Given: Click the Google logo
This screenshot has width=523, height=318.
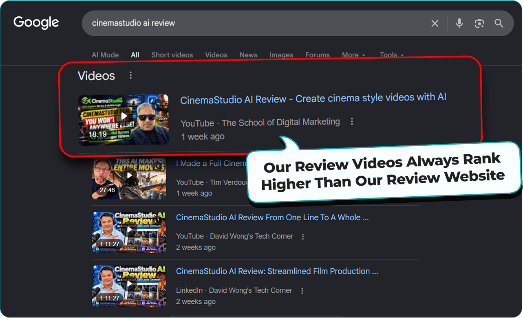Looking at the screenshot, I should [x=36, y=22].
